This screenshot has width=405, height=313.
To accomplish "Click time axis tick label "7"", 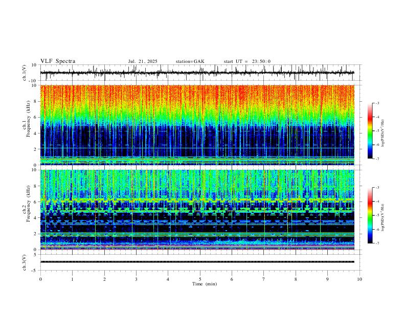I will point(264,279).
